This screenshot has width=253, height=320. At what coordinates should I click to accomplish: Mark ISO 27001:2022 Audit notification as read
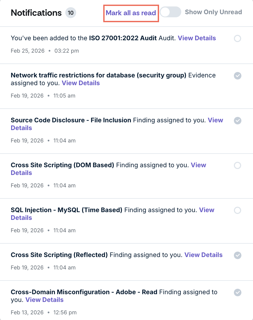pos(238,38)
